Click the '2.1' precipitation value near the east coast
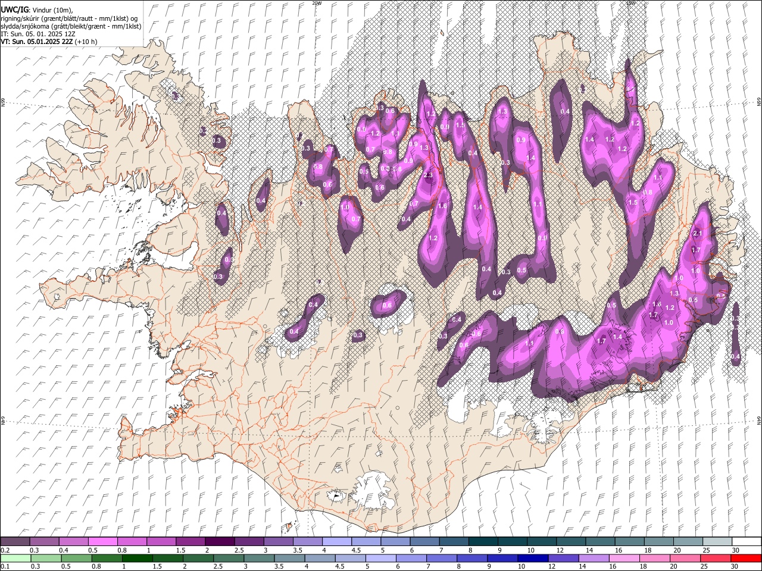The height and width of the screenshot is (571, 762). [698, 234]
